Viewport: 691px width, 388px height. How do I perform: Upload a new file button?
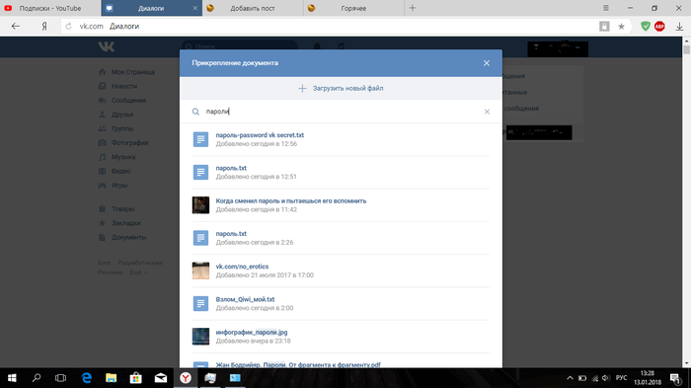click(x=341, y=88)
